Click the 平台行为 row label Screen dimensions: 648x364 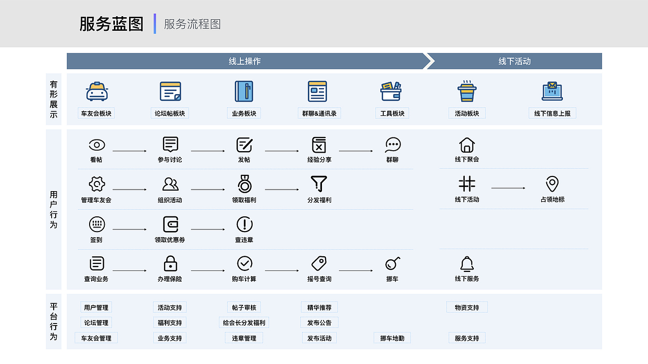[54, 322]
